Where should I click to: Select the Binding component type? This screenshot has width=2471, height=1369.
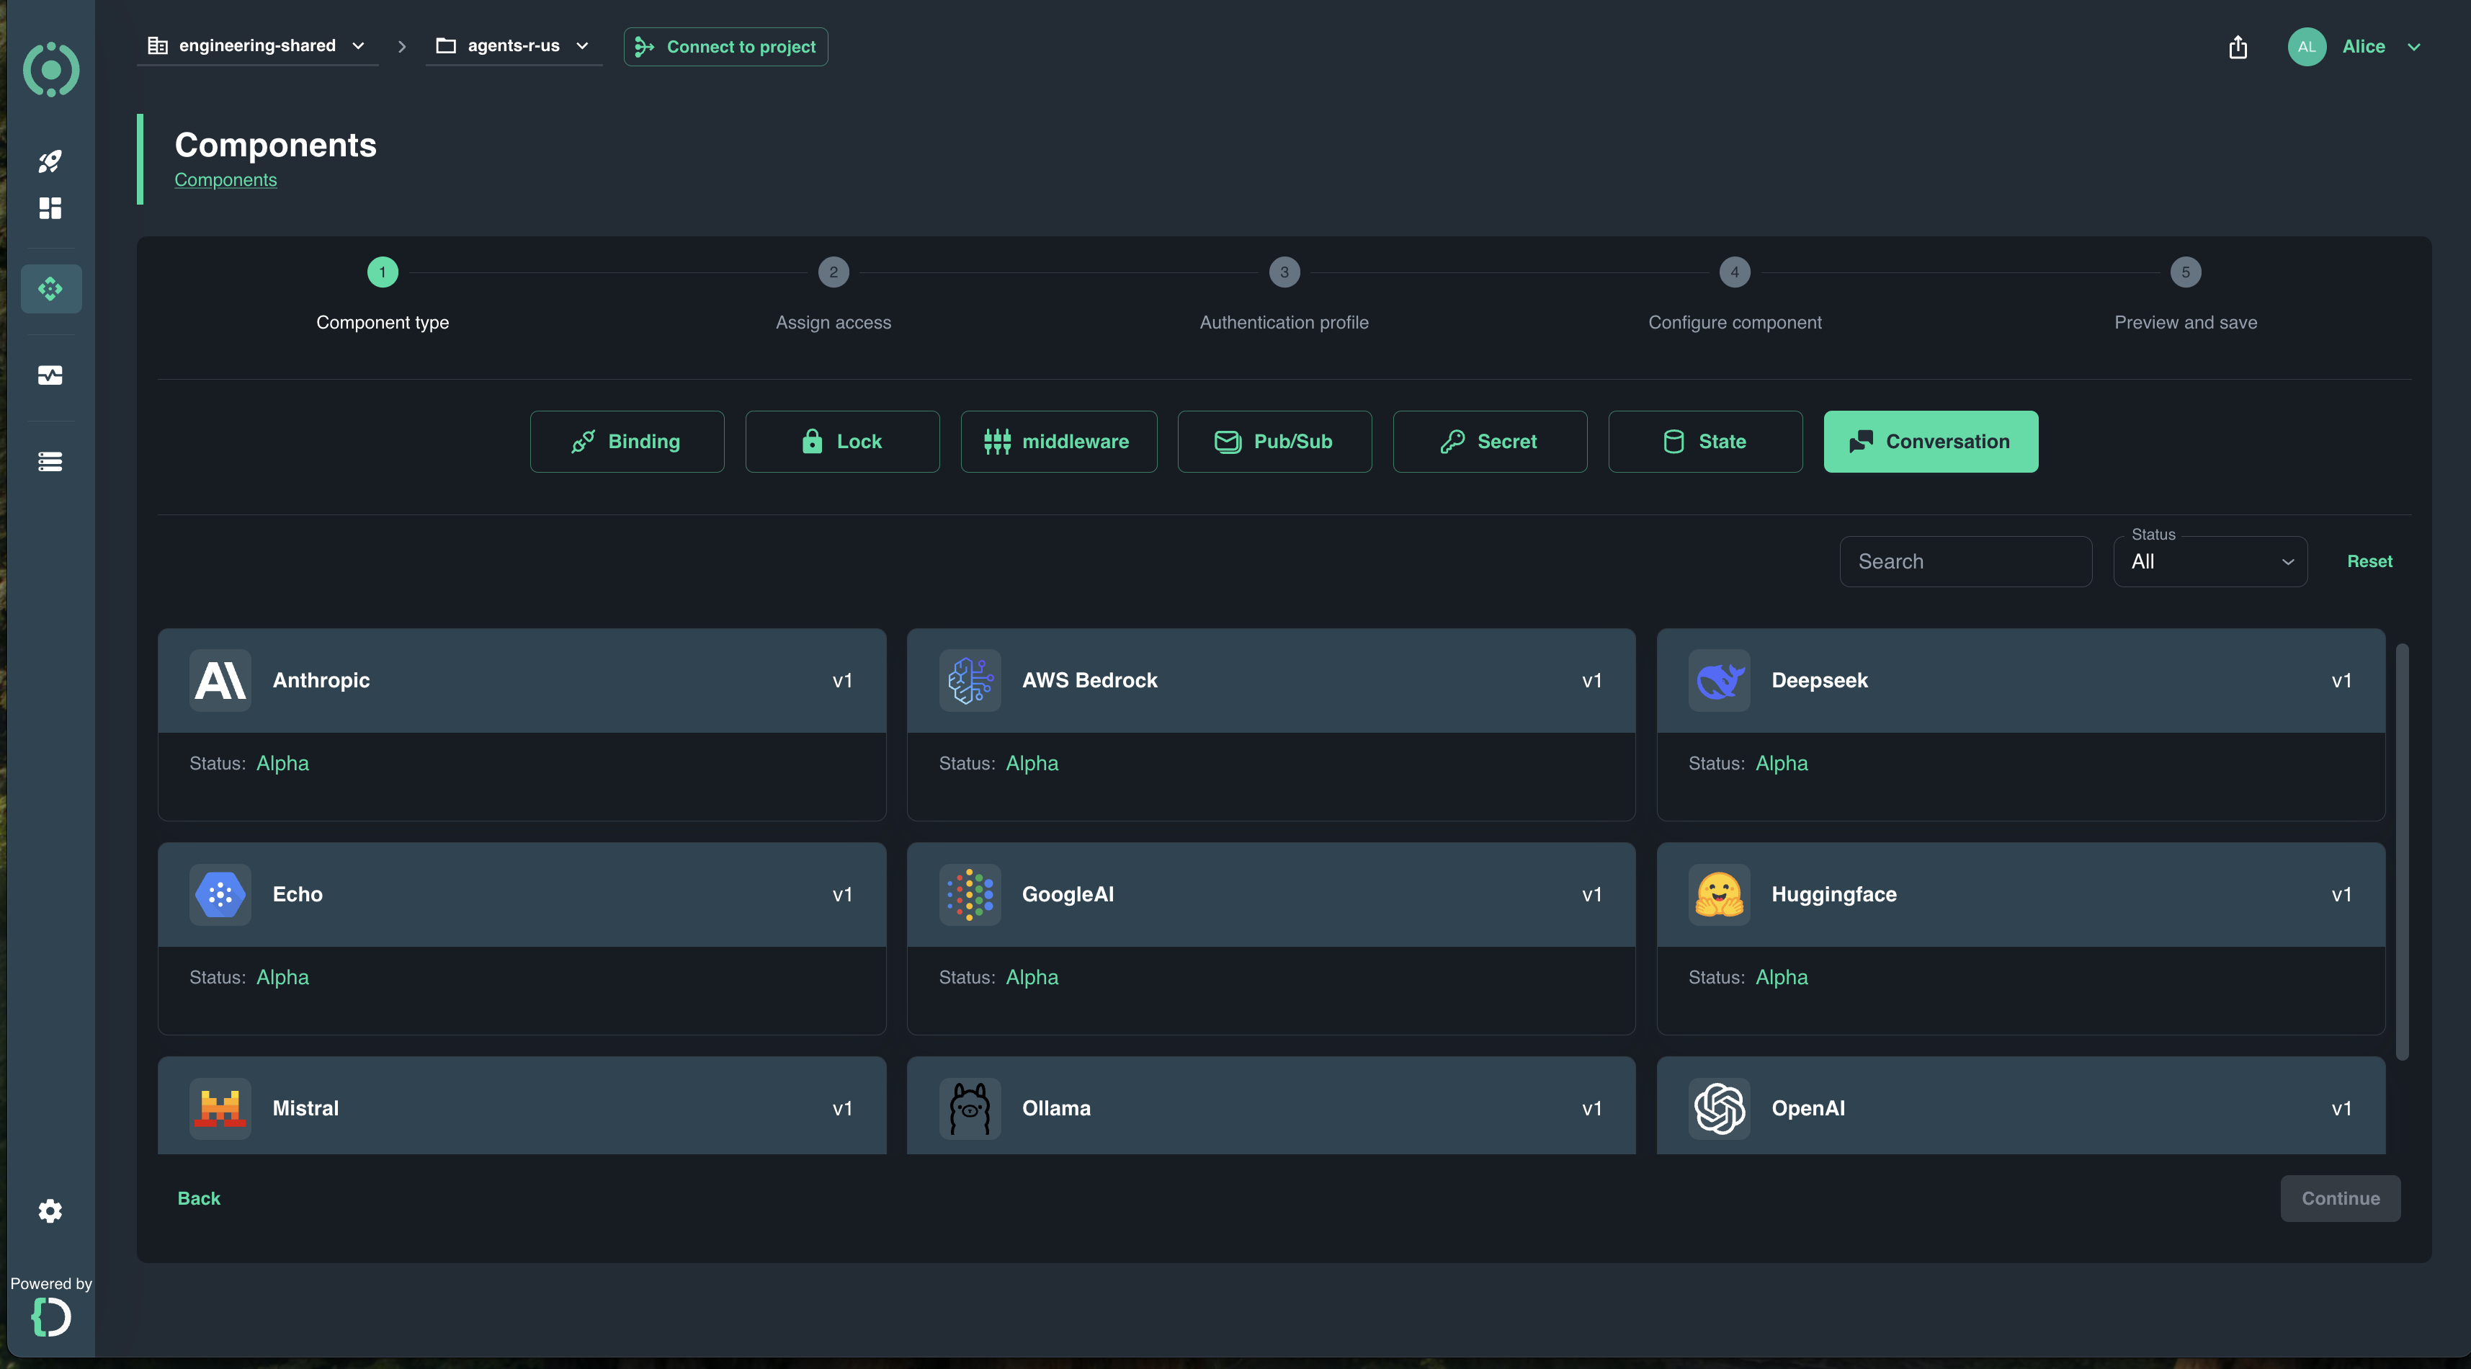(626, 441)
